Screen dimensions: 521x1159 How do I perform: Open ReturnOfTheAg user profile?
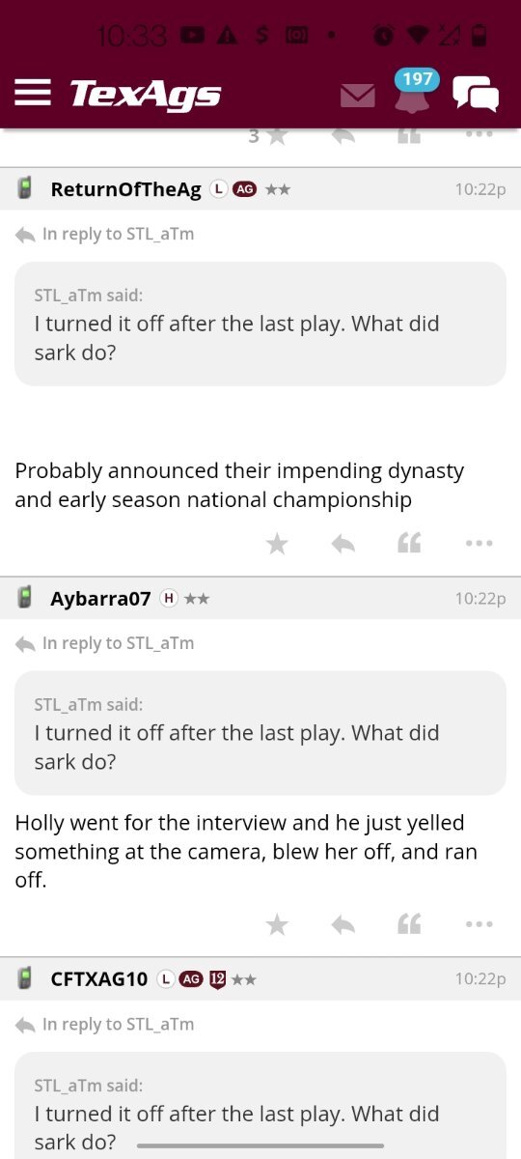click(125, 189)
